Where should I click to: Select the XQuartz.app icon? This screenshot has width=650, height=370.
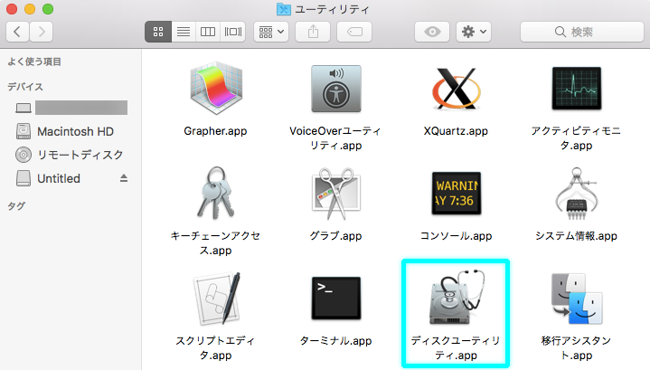click(x=456, y=89)
